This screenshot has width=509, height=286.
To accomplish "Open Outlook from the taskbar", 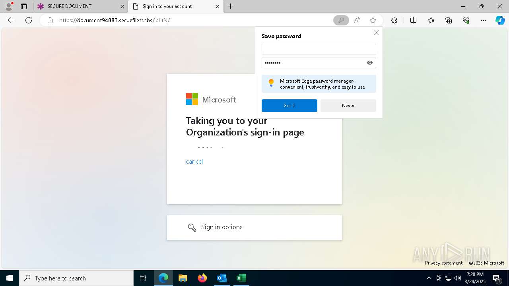I will coord(221,278).
